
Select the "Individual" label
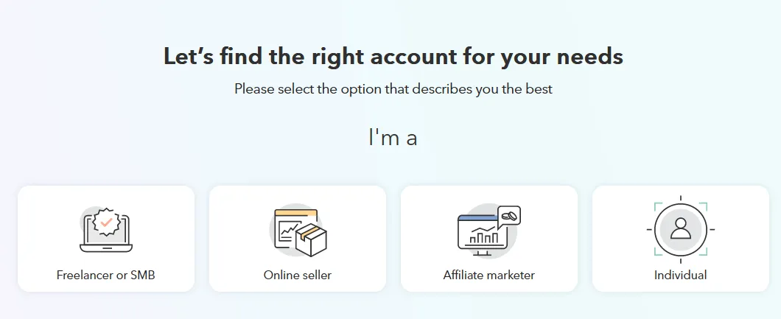[x=680, y=275]
